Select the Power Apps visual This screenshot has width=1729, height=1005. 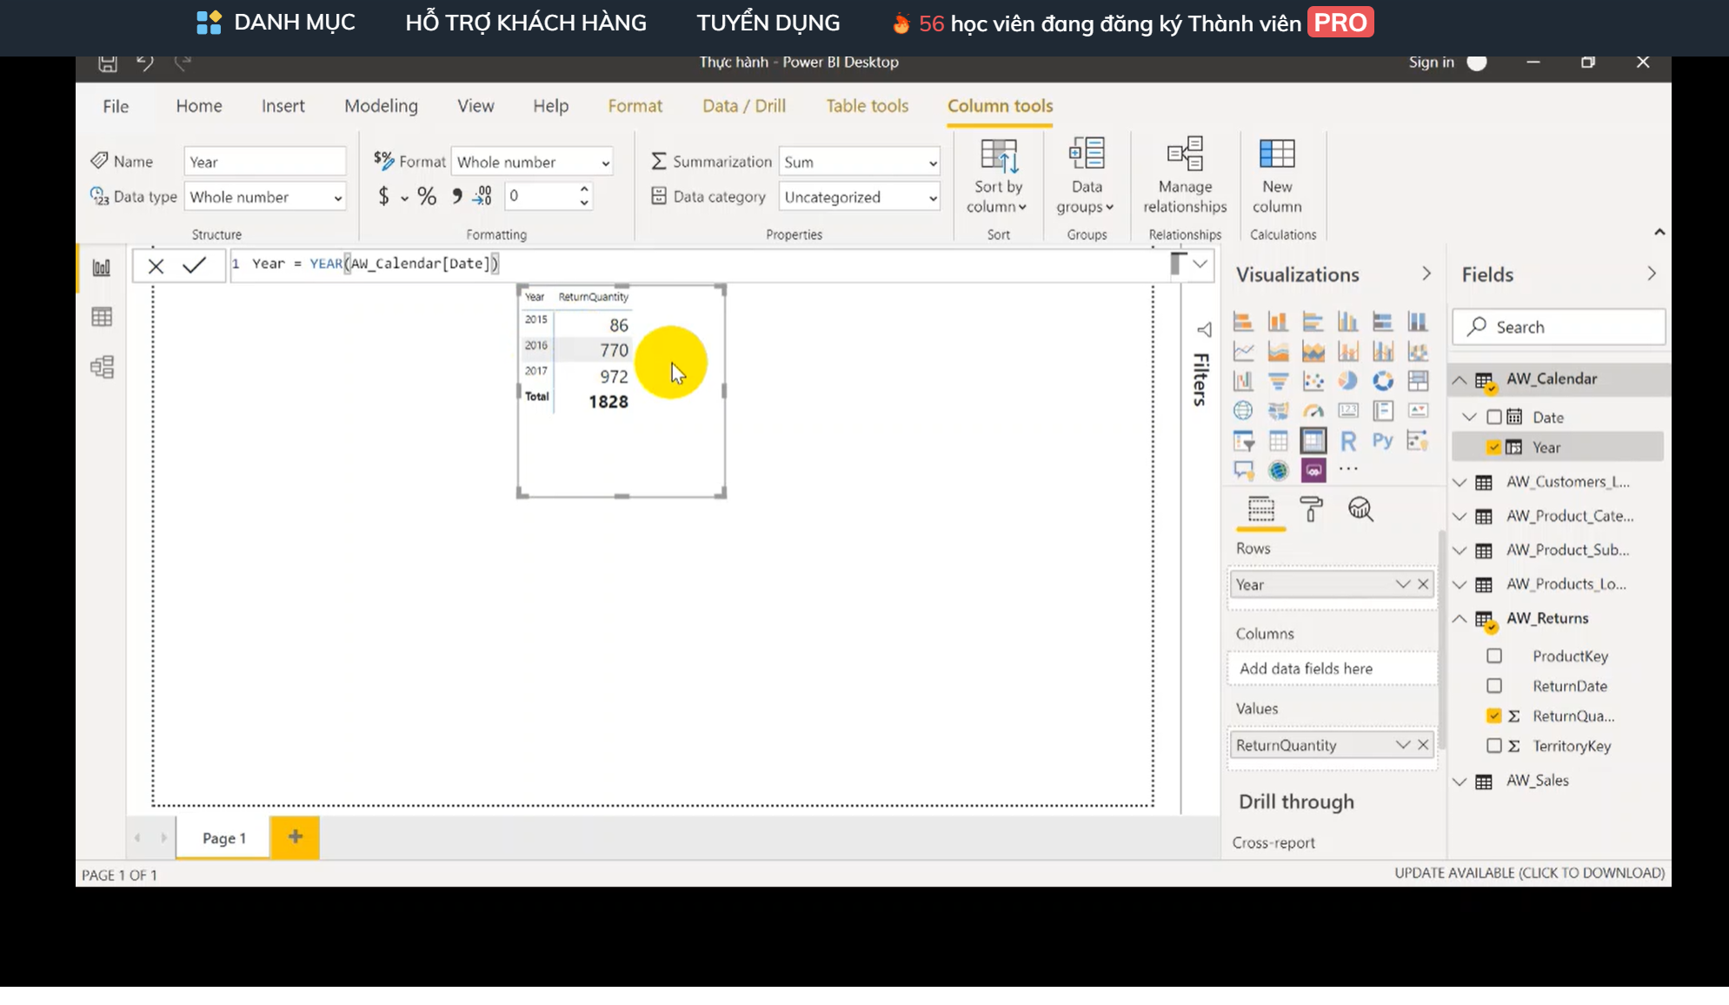(x=1313, y=470)
